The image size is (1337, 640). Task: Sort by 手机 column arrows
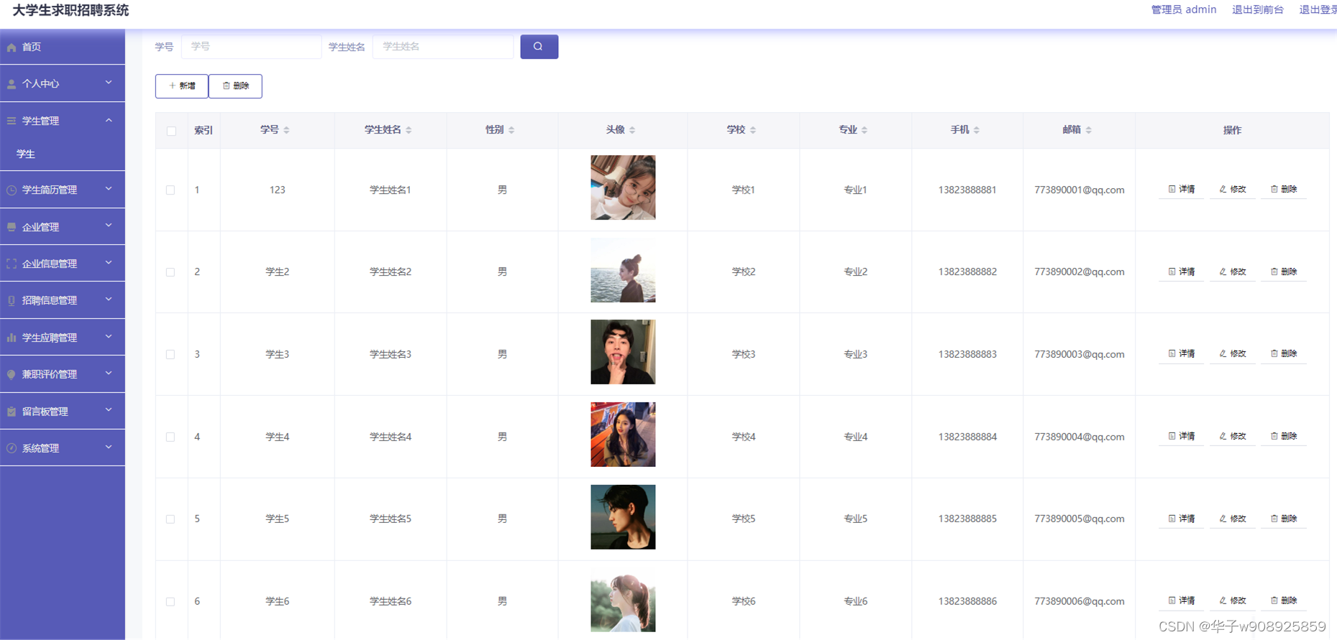977,130
